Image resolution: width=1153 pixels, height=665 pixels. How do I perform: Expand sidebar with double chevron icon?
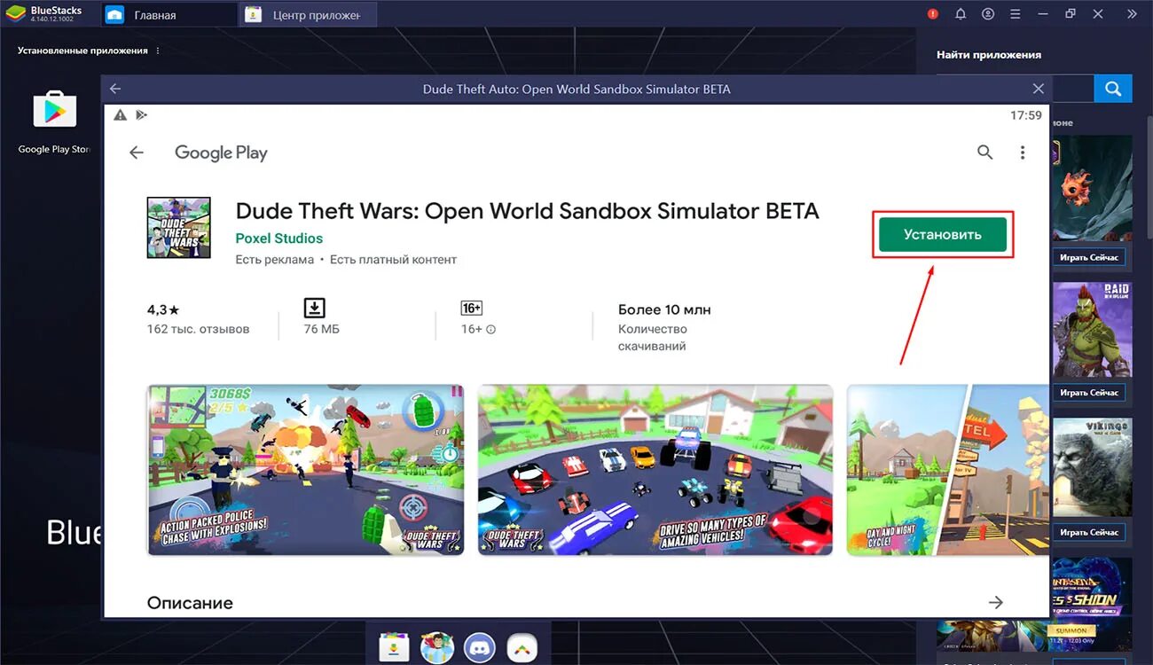(x=1132, y=14)
